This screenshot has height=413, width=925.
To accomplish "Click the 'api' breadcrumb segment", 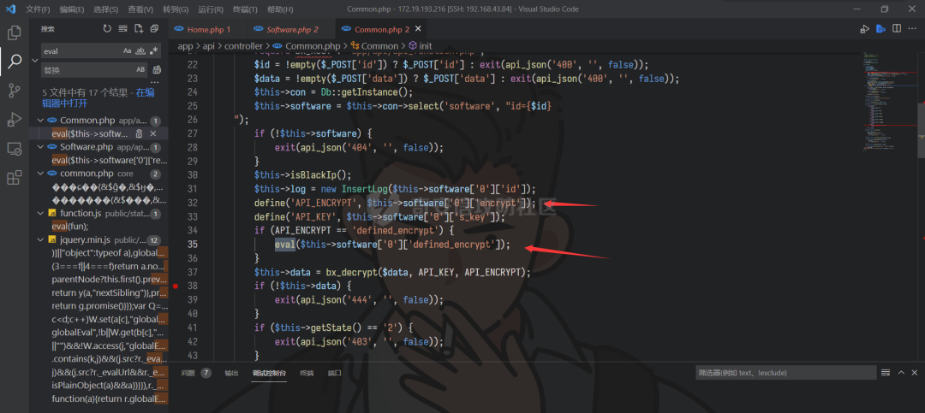I will click(x=208, y=46).
